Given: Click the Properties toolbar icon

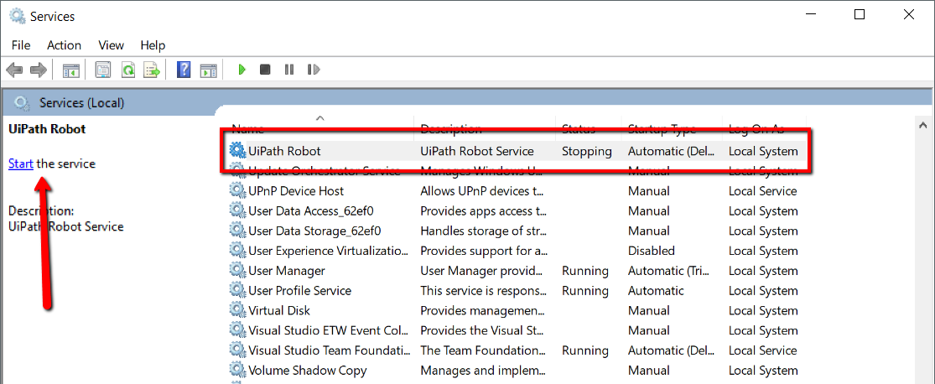Looking at the screenshot, I should click(x=103, y=70).
